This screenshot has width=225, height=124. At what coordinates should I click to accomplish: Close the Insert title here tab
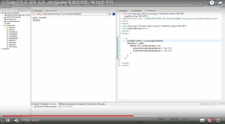59,11
